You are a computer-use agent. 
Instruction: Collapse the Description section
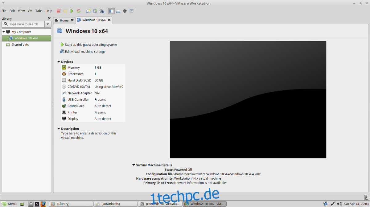(x=59, y=129)
